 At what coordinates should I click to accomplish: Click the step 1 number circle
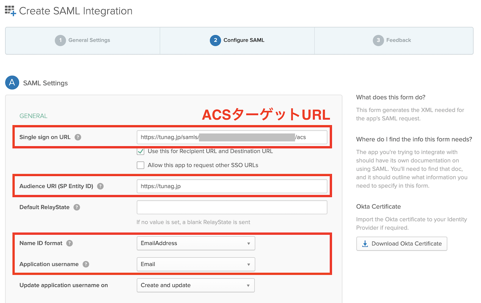(x=60, y=40)
